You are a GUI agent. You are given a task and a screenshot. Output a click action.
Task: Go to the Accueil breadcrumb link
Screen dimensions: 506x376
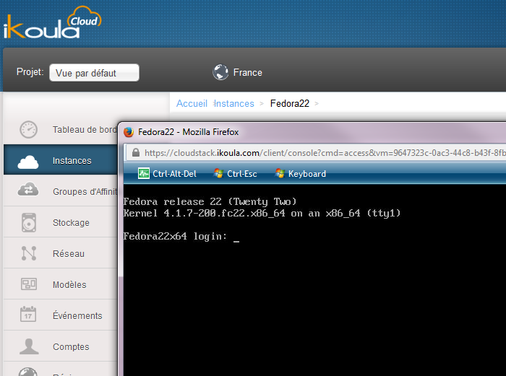coord(192,103)
